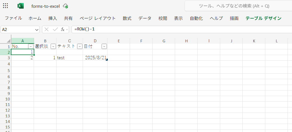This screenshot has width=292, height=132.
Task: Select column H header
Action: coord(186,41)
